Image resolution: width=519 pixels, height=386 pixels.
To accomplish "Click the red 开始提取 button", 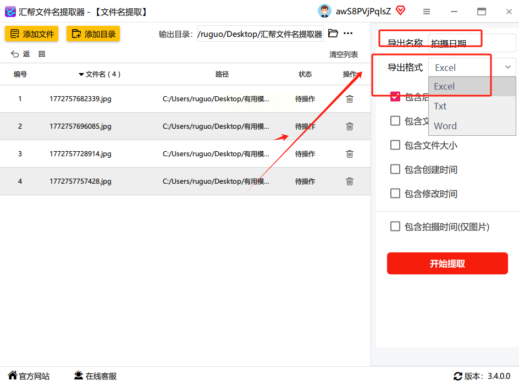I will [x=447, y=263].
